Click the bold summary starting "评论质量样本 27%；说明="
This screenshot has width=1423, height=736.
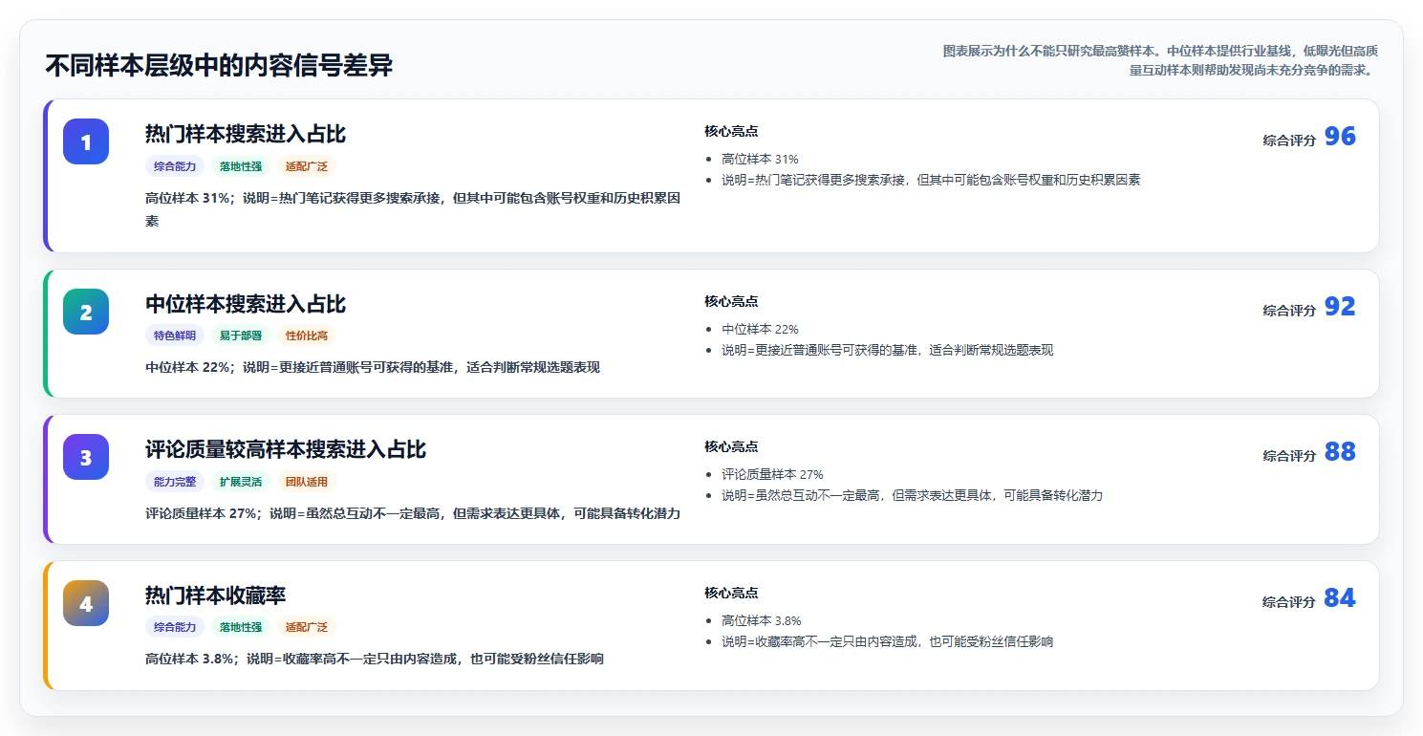point(413,513)
